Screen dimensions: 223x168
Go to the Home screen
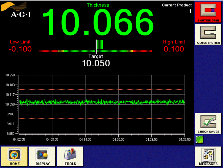[x=14, y=156]
